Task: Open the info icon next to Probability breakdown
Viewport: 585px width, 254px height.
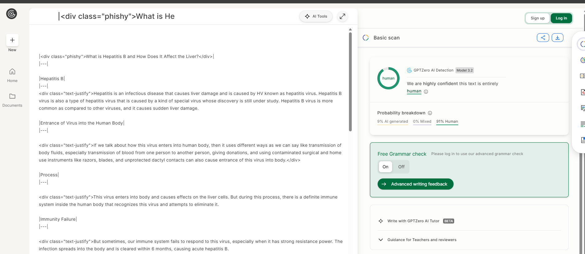Action: (430, 113)
